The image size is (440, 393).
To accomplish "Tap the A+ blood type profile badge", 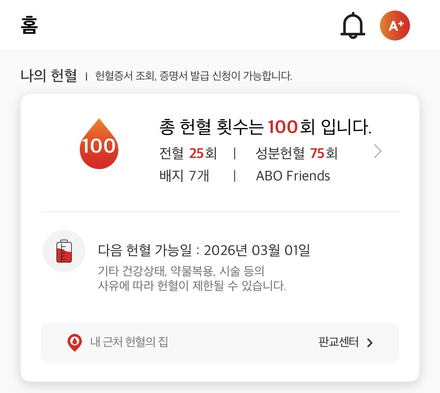I will [x=395, y=26].
